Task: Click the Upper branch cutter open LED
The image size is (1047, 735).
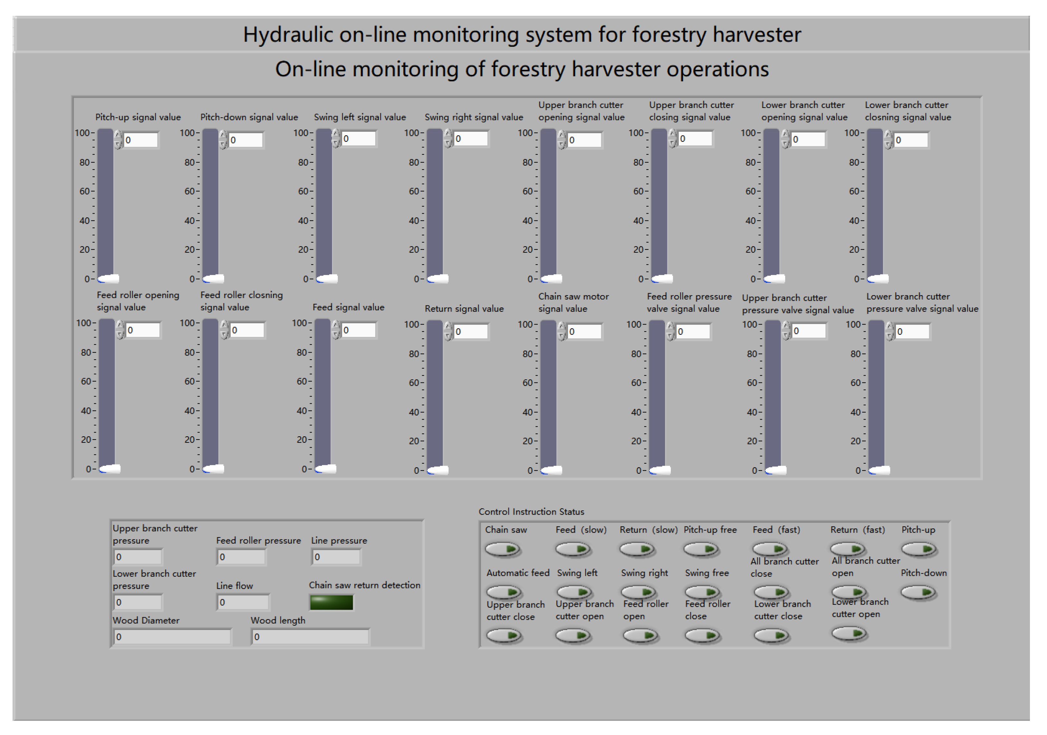Action: point(573,635)
